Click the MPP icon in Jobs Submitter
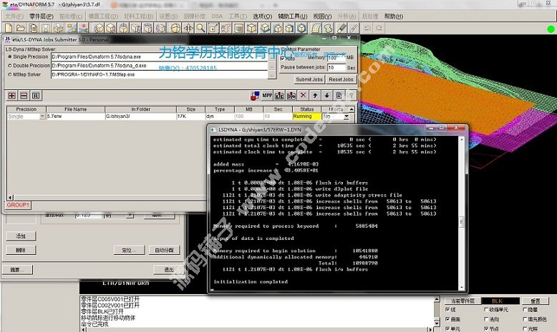 click(267, 95)
